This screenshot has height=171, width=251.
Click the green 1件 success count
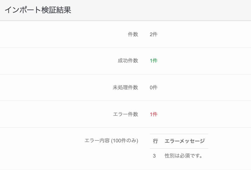(154, 61)
